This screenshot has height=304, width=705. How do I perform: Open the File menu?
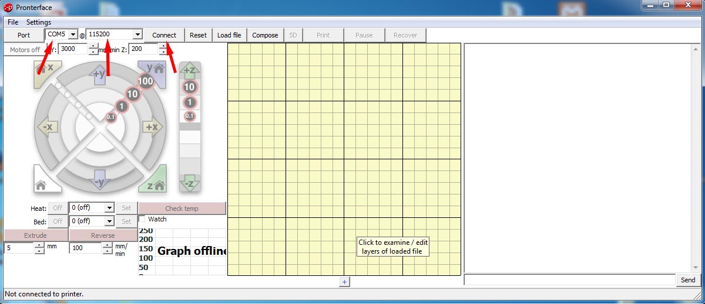pyautogui.click(x=13, y=22)
